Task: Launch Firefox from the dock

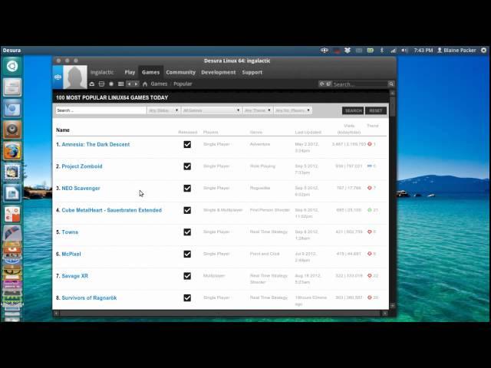Action: [x=12, y=151]
